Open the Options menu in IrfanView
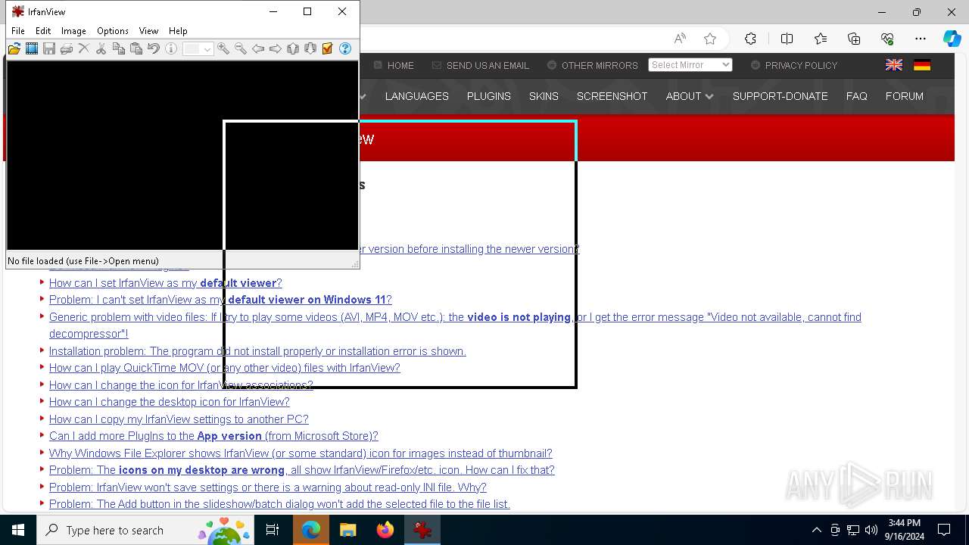Image resolution: width=969 pixels, height=545 pixels. pos(113,31)
